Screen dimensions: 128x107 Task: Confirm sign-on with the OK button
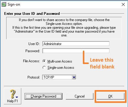(111, 96)
